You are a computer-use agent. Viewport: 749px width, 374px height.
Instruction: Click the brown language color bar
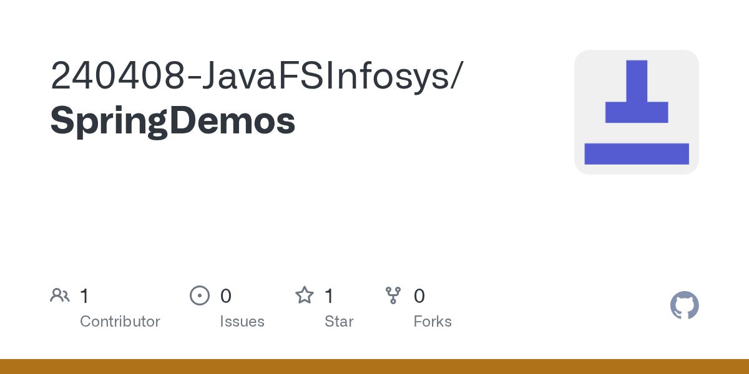point(374,367)
